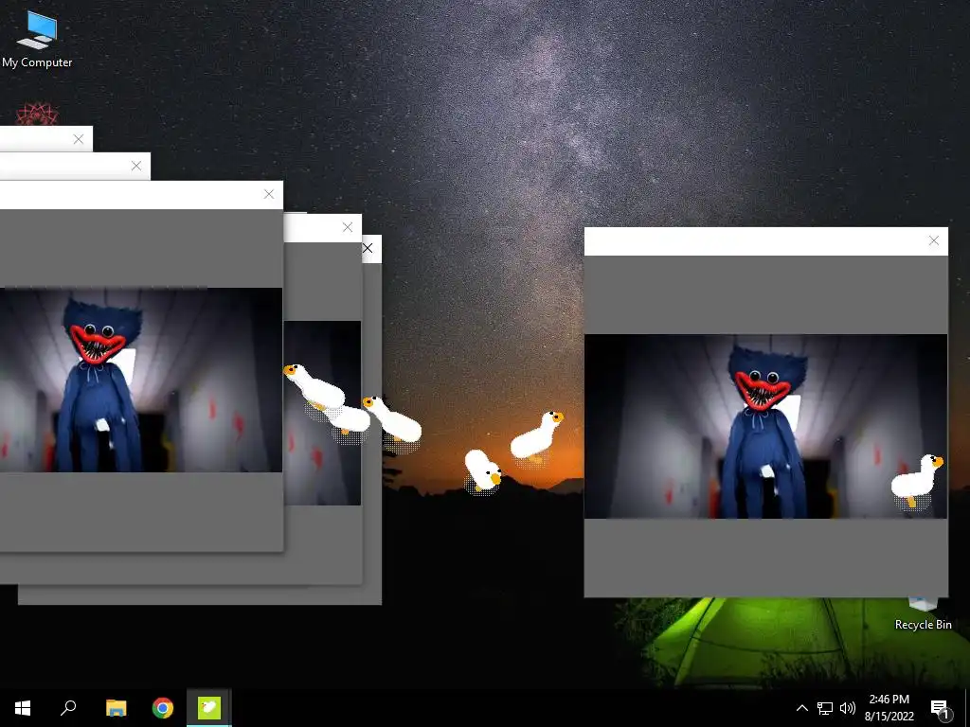Launch File Explorer from taskbar
Image resolution: width=970 pixels, height=727 pixels.
tap(116, 708)
